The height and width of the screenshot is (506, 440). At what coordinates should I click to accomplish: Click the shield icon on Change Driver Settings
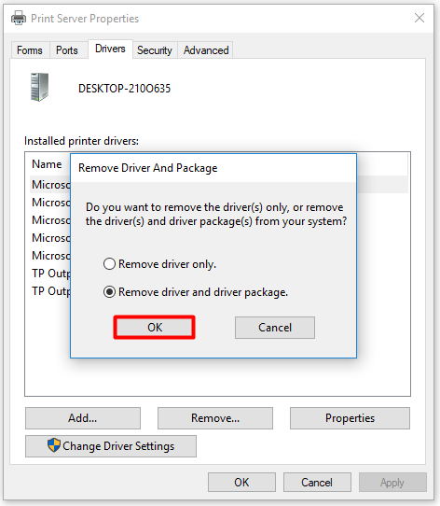[x=54, y=445]
